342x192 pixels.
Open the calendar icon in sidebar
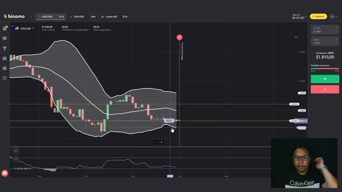pyautogui.click(x=5, y=68)
